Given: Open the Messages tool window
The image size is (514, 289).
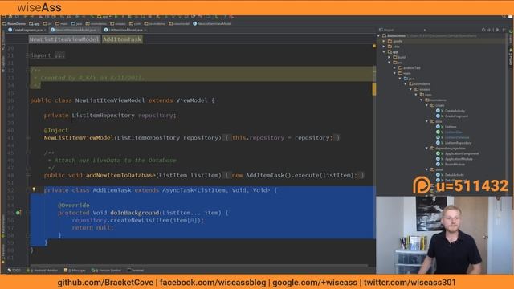Looking at the screenshot, I should coord(75,271).
